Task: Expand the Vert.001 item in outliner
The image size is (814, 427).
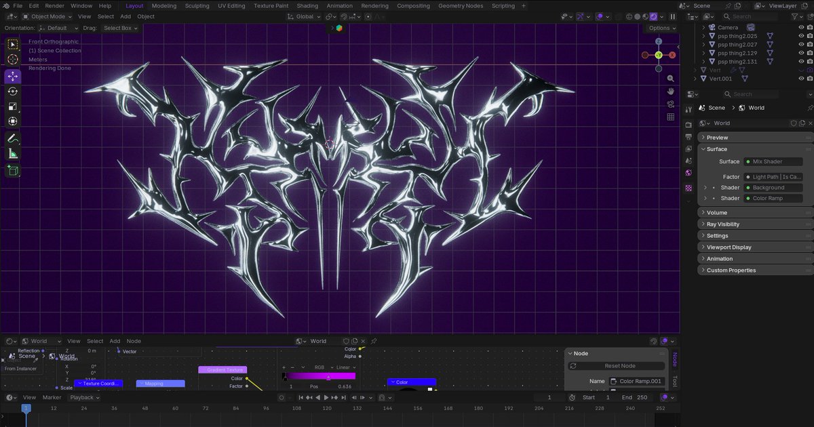Action: (x=695, y=79)
